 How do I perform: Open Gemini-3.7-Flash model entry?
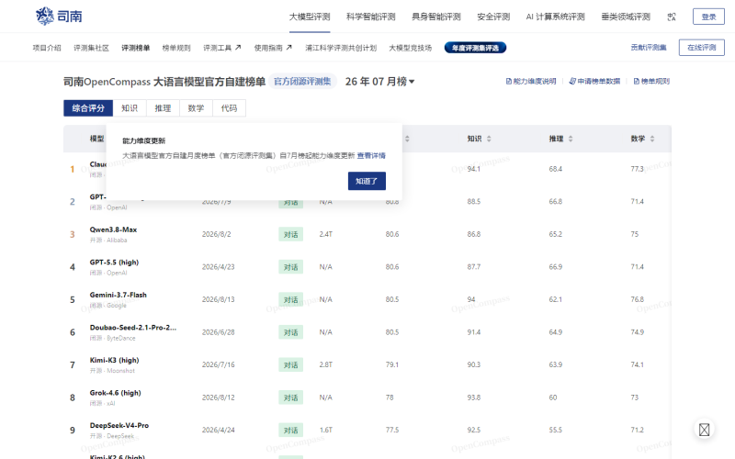[119, 295]
